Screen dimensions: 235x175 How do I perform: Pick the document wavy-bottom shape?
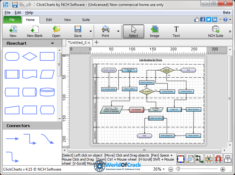(29, 74)
